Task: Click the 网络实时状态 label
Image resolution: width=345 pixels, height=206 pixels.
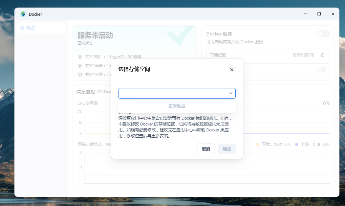Action: (x=90, y=144)
